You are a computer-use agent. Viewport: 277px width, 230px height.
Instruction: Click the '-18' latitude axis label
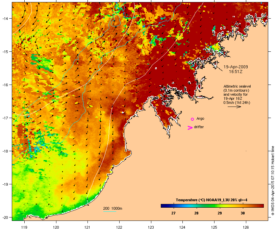pos(5,151)
